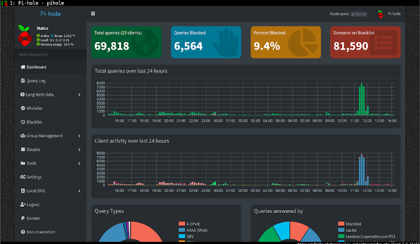Click the Blacklist ban icon
420x244 pixels.
coord(23,122)
